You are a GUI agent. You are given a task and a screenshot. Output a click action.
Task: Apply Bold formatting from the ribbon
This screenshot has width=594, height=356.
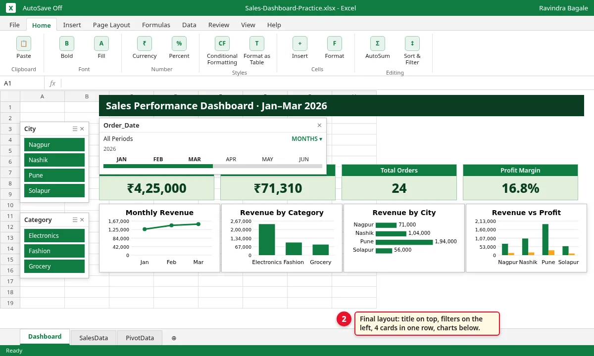(x=67, y=44)
